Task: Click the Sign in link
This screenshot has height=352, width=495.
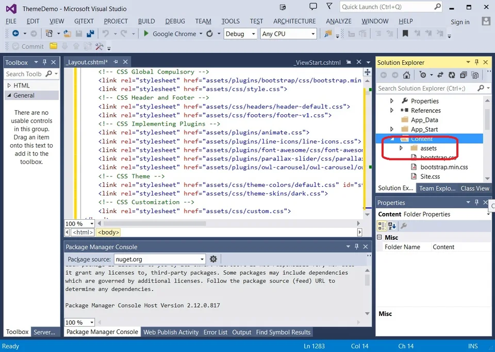Action: pyautogui.click(x=460, y=22)
